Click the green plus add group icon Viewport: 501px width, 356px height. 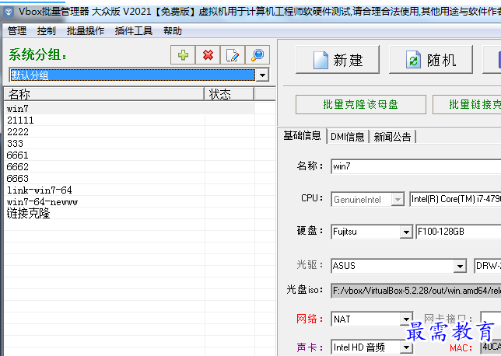click(x=183, y=55)
